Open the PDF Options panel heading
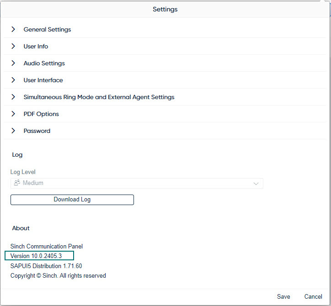This screenshot has width=331, height=306. [41, 114]
